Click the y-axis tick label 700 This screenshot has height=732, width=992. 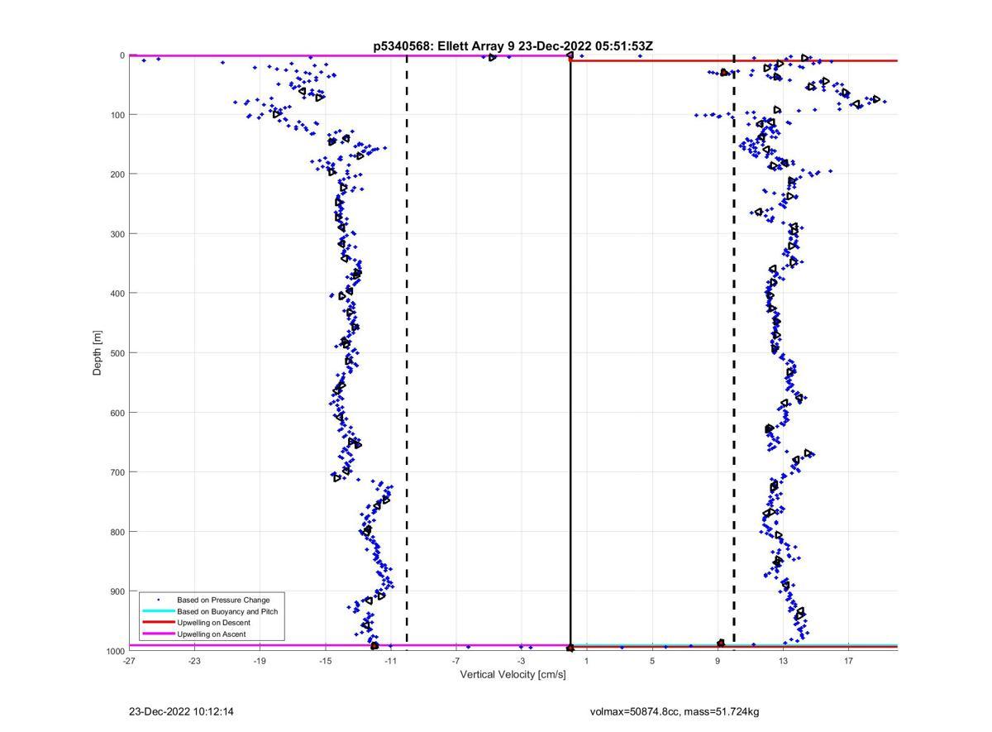click(x=117, y=472)
